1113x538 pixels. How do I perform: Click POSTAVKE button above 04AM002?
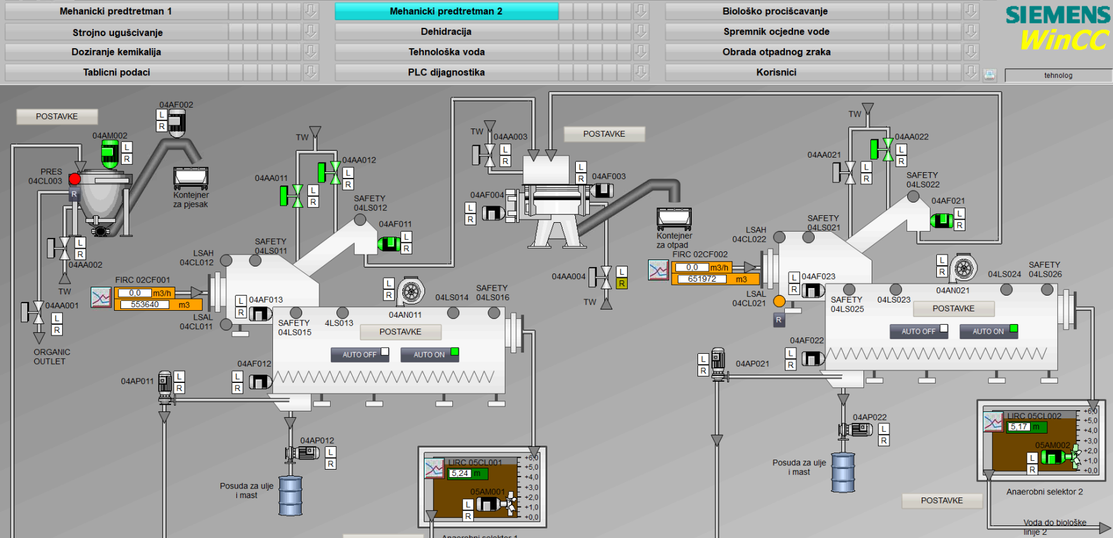(57, 116)
